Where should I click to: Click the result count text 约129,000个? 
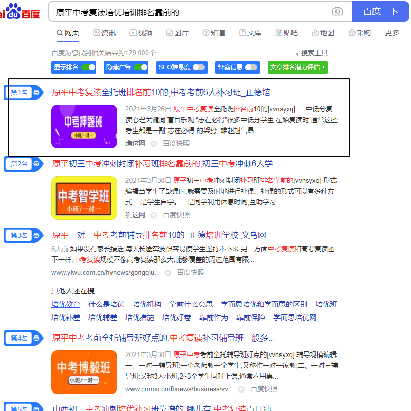pos(137,53)
